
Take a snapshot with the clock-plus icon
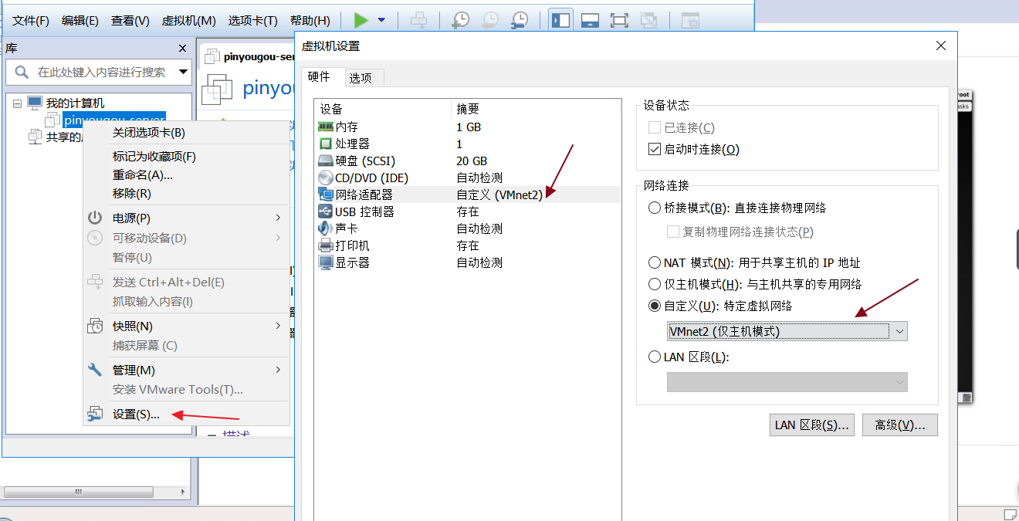(x=460, y=20)
